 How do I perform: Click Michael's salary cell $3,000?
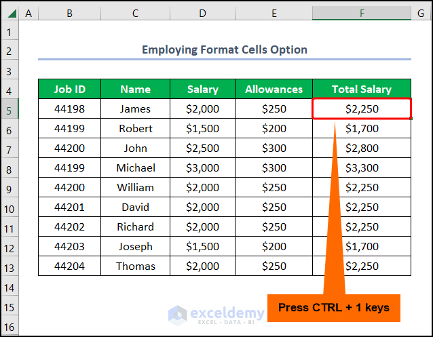point(203,168)
